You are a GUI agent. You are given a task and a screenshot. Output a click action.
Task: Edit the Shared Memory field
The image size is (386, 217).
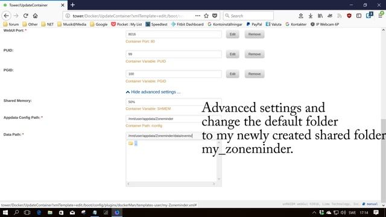point(174,102)
